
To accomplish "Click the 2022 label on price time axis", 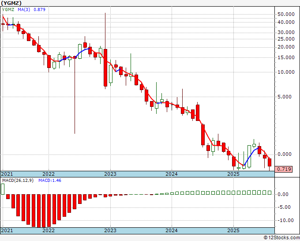I will [x=49, y=174].
